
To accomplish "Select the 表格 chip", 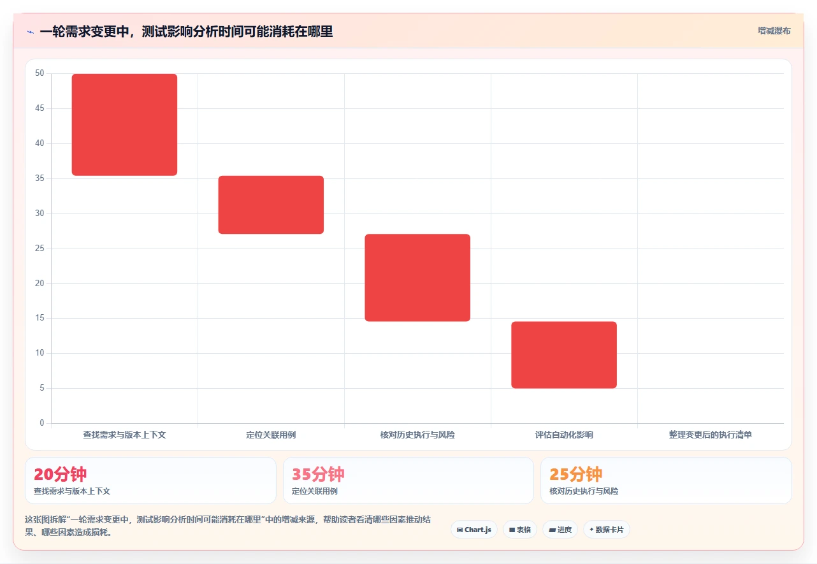I will (x=520, y=530).
